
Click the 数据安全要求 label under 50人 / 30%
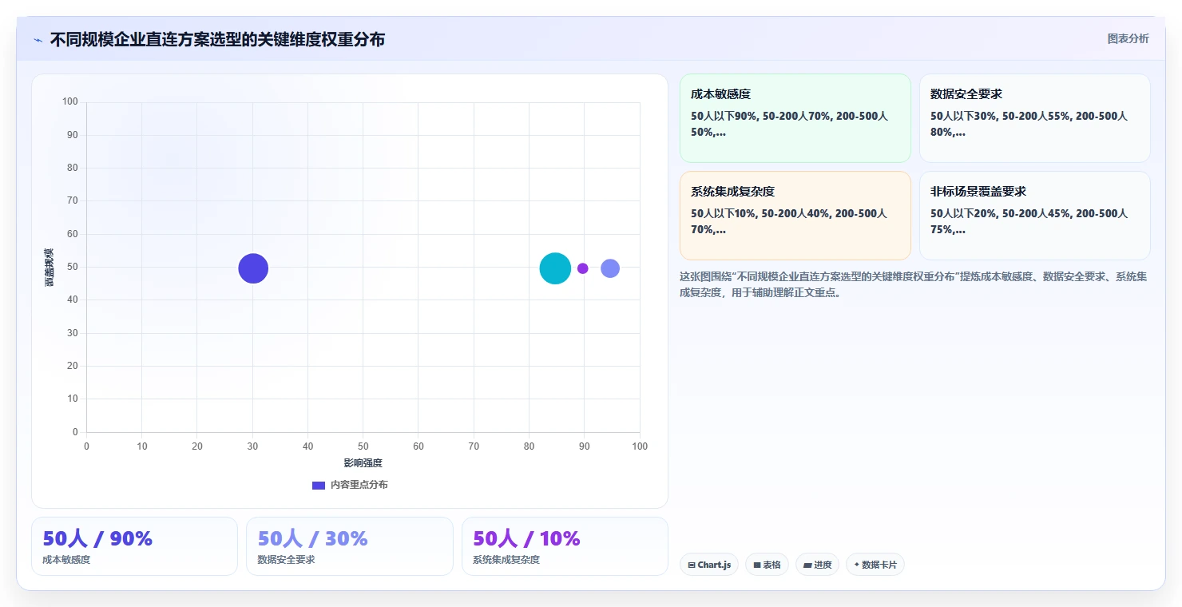(x=286, y=560)
